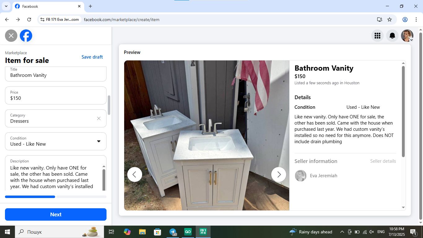Click the battery tray icon

(x=357, y=232)
